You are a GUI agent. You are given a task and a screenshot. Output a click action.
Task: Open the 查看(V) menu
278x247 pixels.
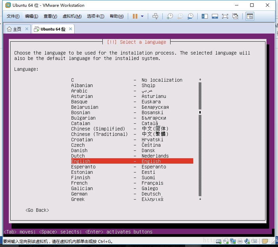51,16
